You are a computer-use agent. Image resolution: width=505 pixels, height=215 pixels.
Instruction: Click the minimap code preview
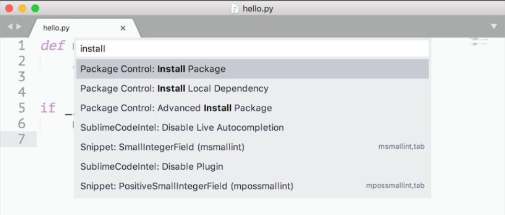click(x=478, y=41)
